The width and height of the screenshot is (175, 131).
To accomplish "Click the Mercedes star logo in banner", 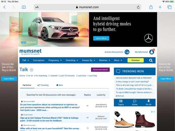I will [x=148, y=38].
